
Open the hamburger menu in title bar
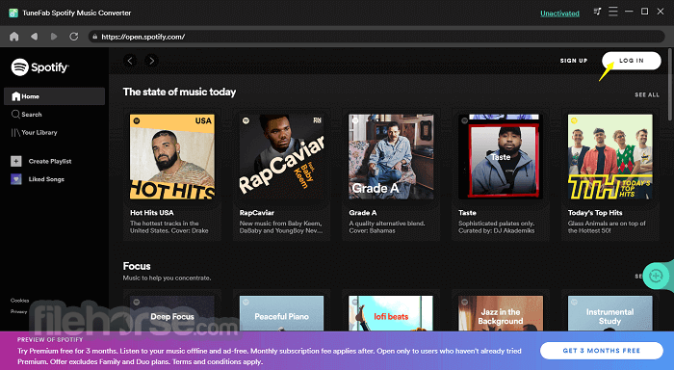pyautogui.click(x=613, y=12)
